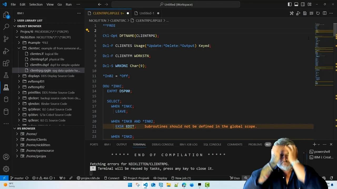The width and height of the screenshot is (337, 189).
Task: Click the editor minimap code overview
Action: 324,54
